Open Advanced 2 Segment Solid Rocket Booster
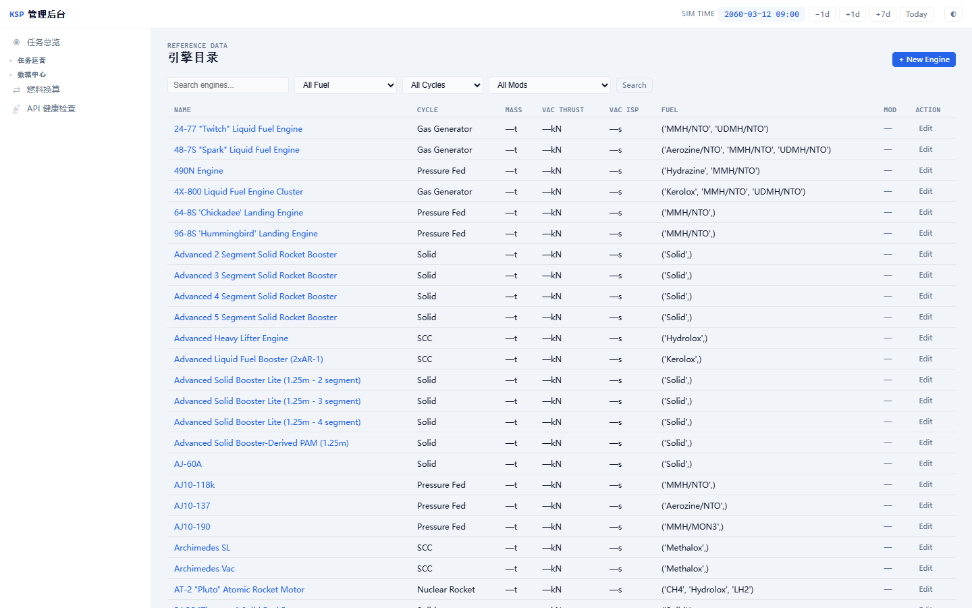This screenshot has height=608, width=972. coord(255,255)
